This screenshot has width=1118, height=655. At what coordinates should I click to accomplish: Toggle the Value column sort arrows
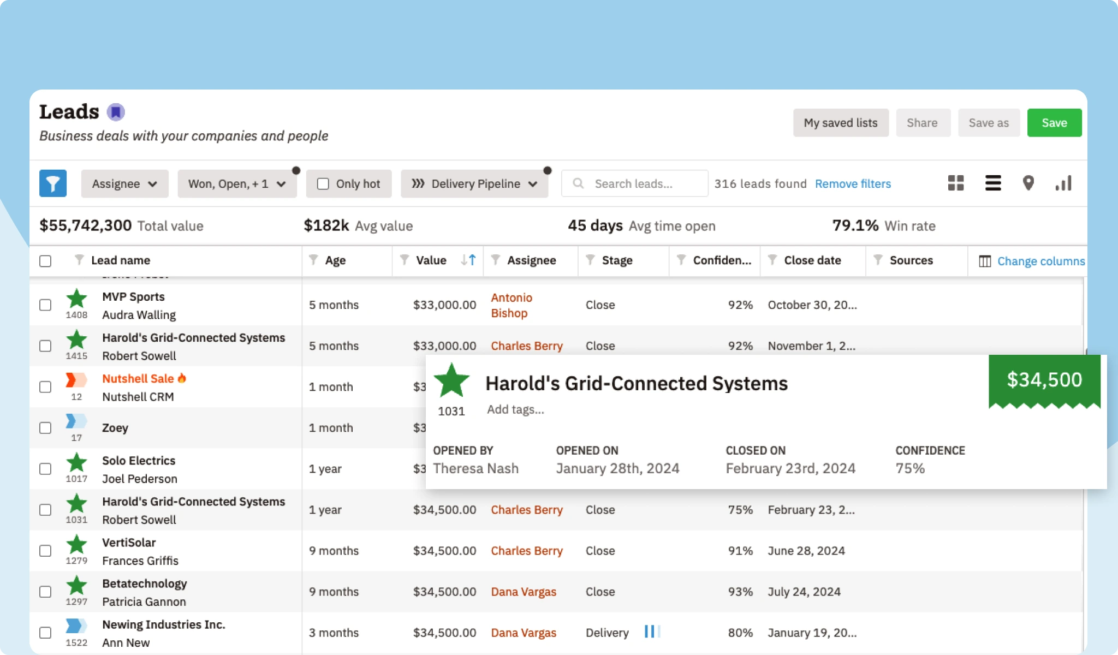[468, 260]
